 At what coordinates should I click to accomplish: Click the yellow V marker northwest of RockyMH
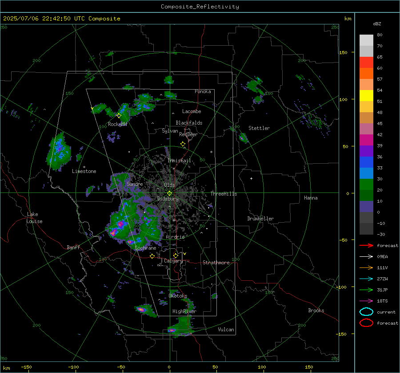tap(92, 109)
